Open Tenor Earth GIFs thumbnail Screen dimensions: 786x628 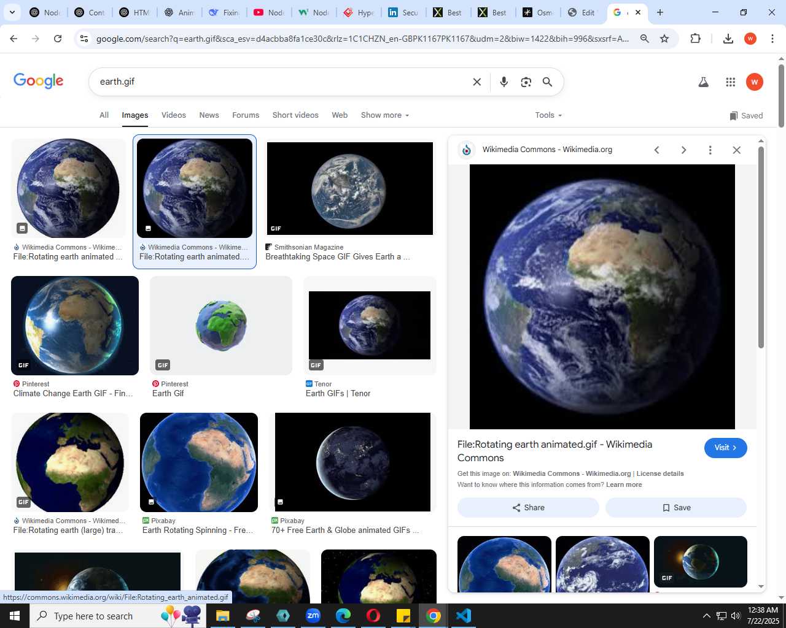pyautogui.click(x=370, y=326)
